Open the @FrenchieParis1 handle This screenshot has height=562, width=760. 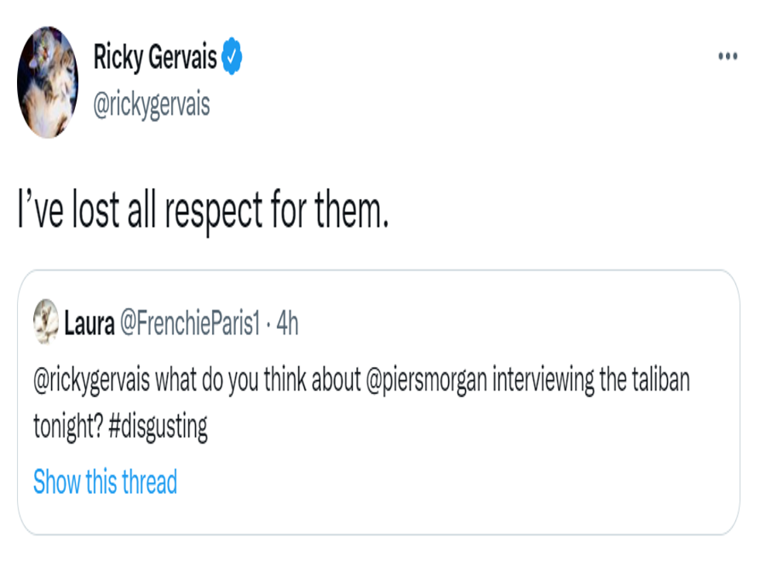pyautogui.click(x=189, y=325)
